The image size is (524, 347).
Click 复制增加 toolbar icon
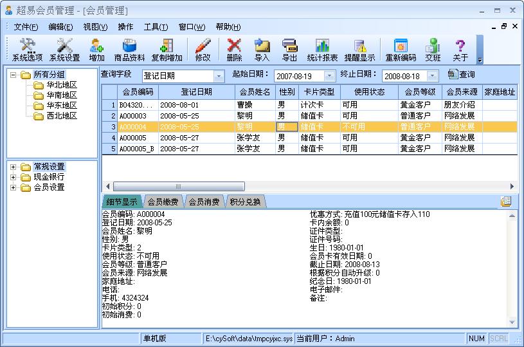click(x=167, y=50)
